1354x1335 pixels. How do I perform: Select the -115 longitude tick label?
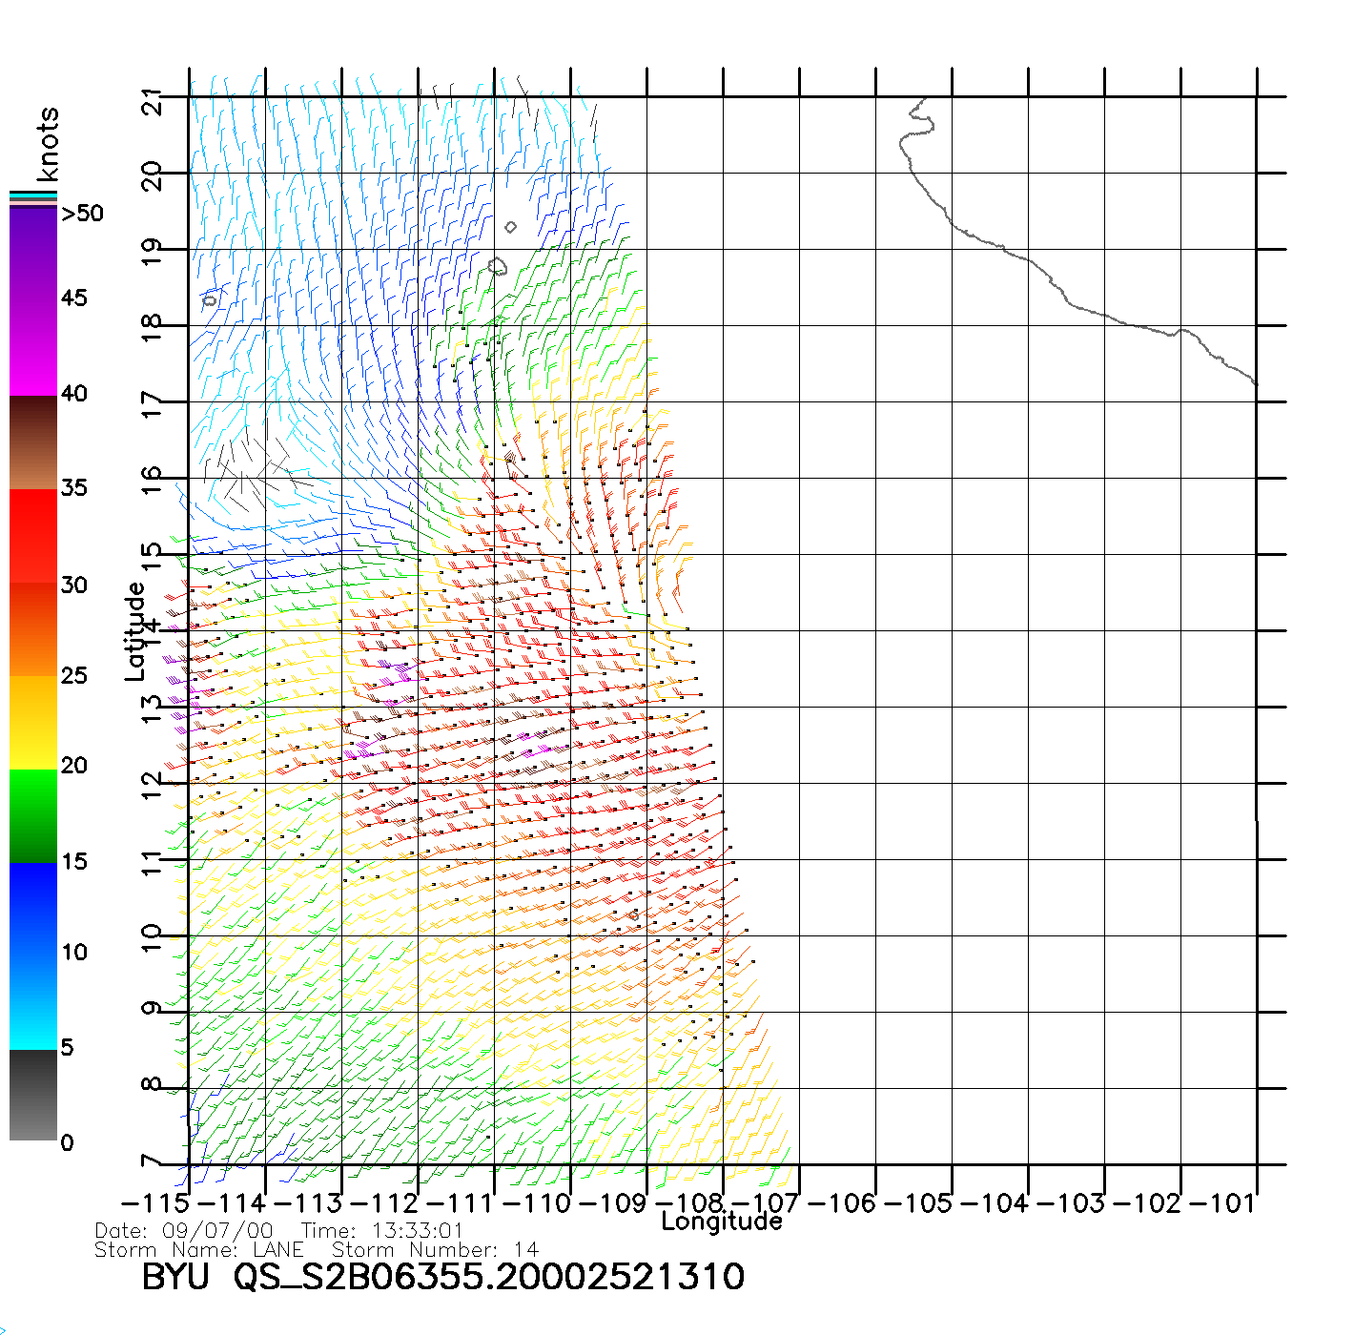(154, 1203)
